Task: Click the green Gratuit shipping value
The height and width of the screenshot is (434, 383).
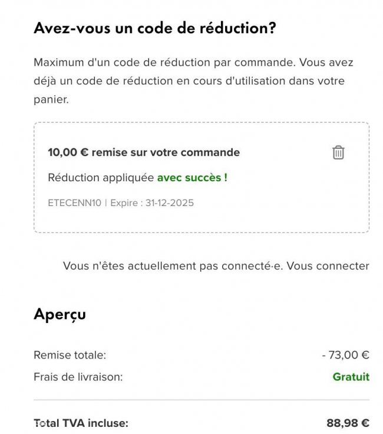Action: click(x=351, y=377)
